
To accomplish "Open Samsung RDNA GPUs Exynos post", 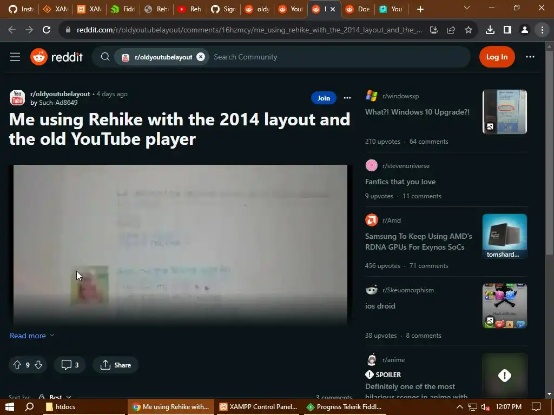I will 418,242.
